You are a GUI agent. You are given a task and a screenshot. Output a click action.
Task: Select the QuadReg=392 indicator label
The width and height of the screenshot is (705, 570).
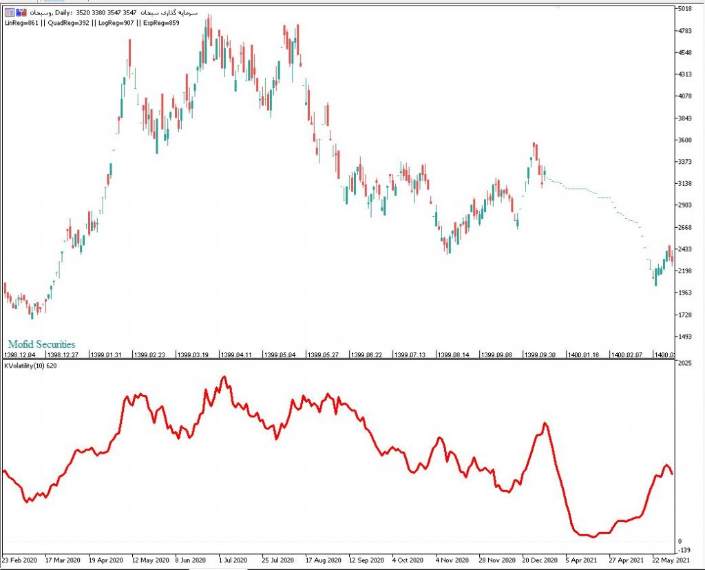(x=68, y=23)
